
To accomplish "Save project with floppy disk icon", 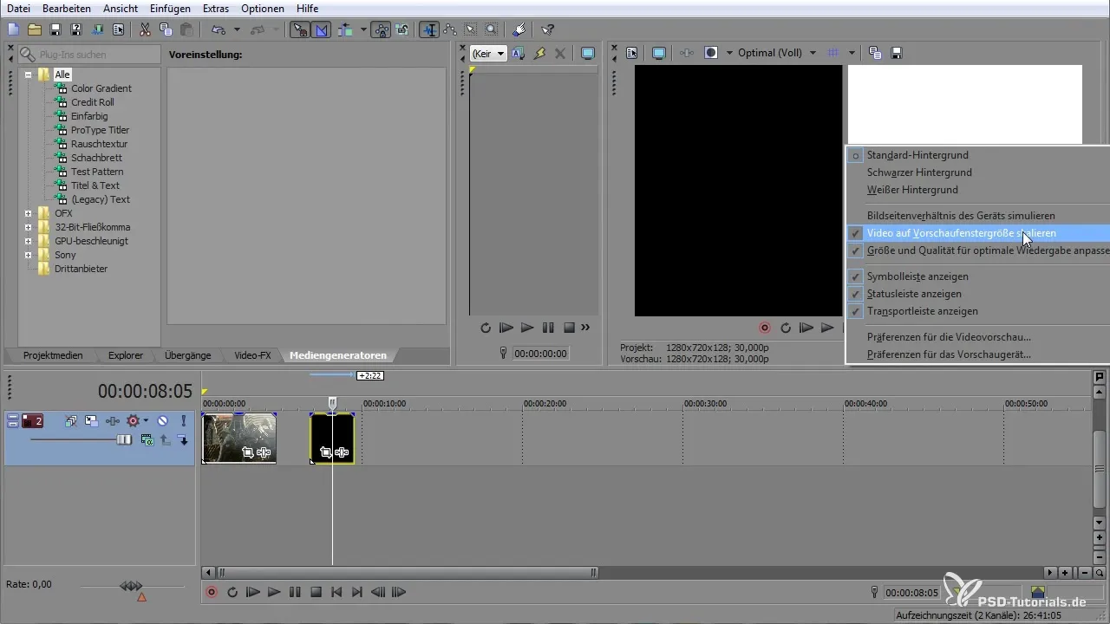I will tap(55, 29).
